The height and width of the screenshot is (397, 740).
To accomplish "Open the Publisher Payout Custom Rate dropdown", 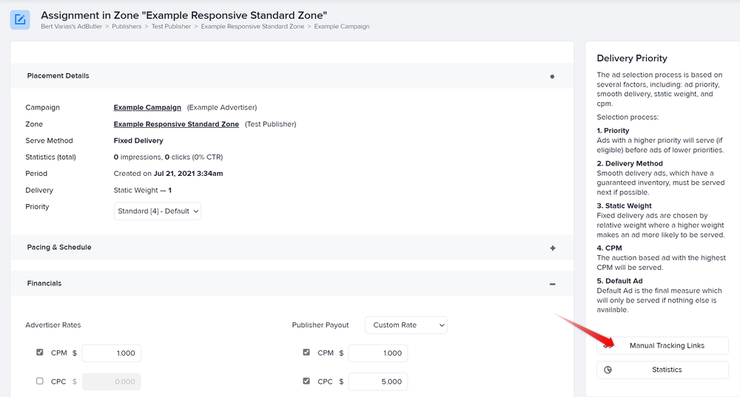I will [x=406, y=325].
